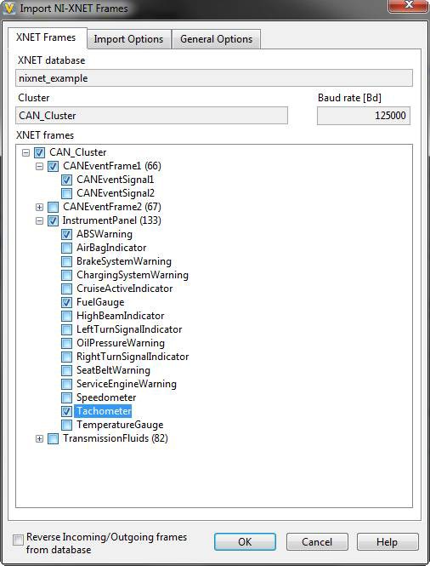Image resolution: width=430 pixels, height=566 pixels.
Task: Open the General Options tab
Action: coord(216,39)
